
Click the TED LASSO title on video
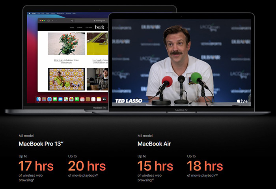click(x=129, y=101)
